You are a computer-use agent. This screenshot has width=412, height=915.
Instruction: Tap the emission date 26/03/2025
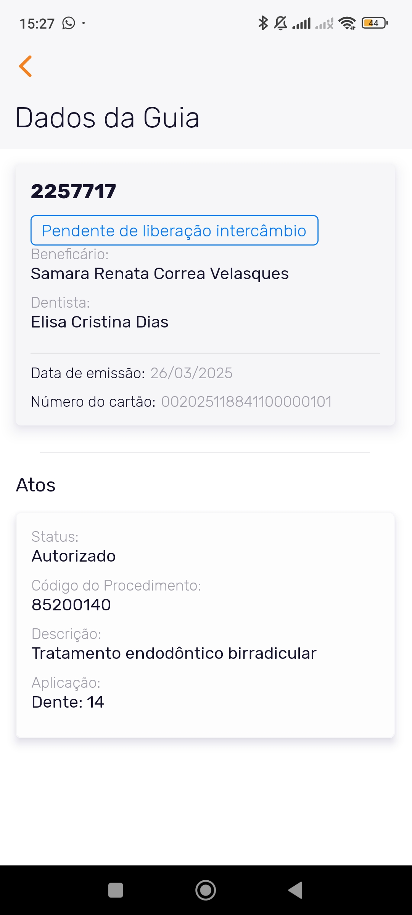tap(192, 373)
